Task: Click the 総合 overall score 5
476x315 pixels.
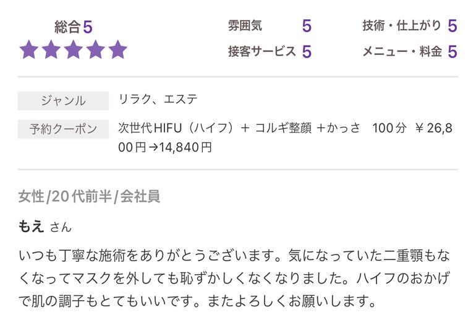Action: pyautogui.click(x=88, y=27)
